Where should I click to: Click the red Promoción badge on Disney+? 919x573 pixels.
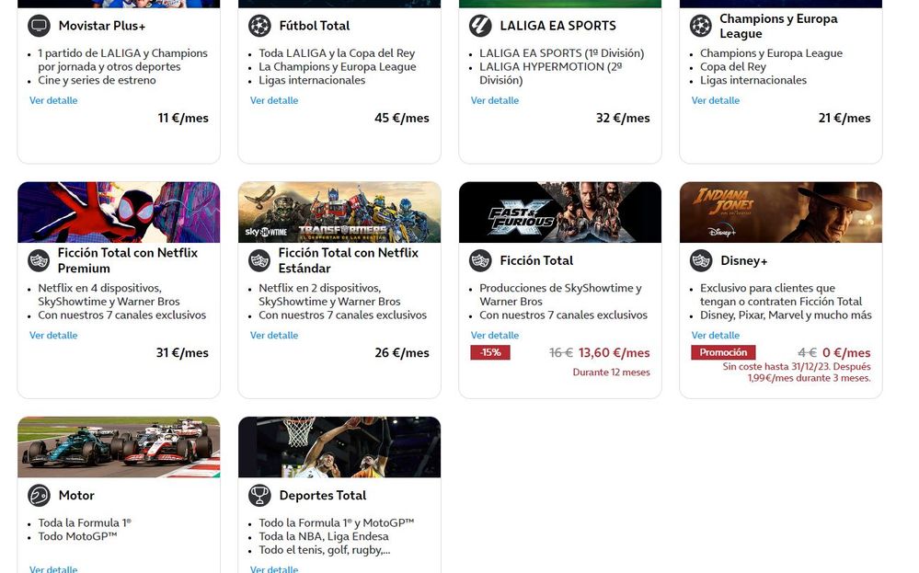pyautogui.click(x=723, y=352)
